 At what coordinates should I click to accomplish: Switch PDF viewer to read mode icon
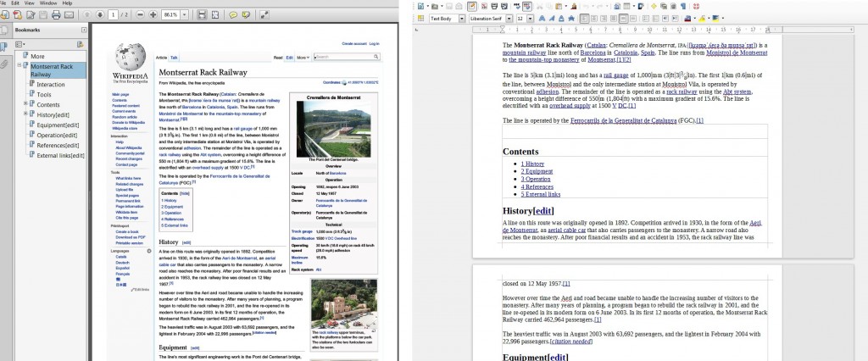[x=264, y=14]
